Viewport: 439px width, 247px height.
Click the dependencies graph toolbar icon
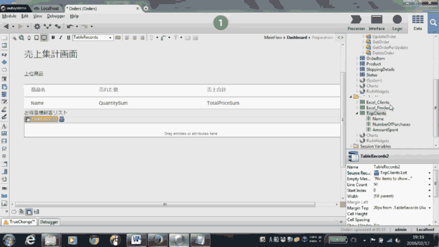click(47, 26)
